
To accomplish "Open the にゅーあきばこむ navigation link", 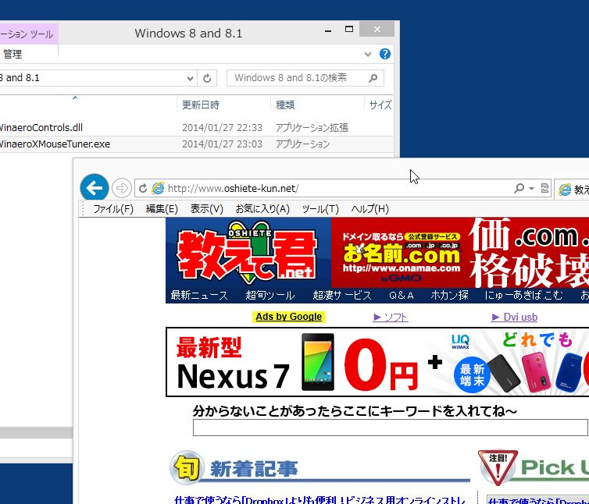I will (x=523, y=296).
